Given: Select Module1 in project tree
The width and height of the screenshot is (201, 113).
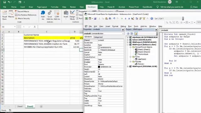Looking at the screenshot, I should [x=141, y=64].
